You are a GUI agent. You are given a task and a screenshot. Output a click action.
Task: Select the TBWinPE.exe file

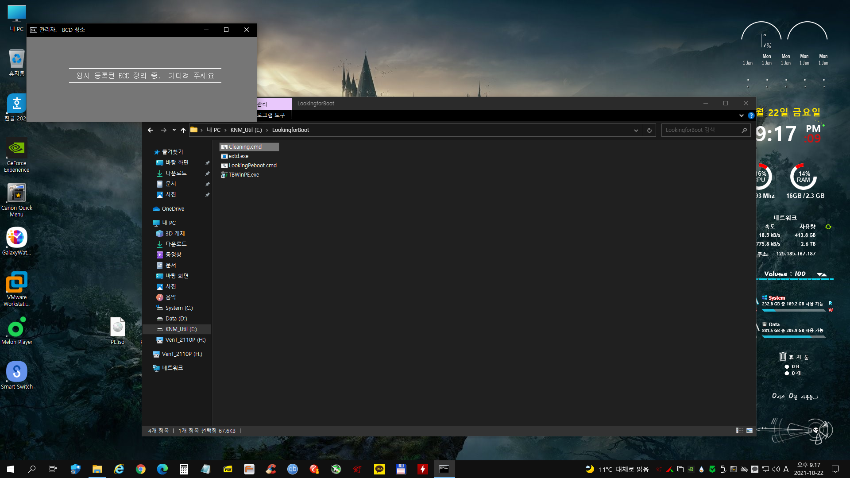240,175
